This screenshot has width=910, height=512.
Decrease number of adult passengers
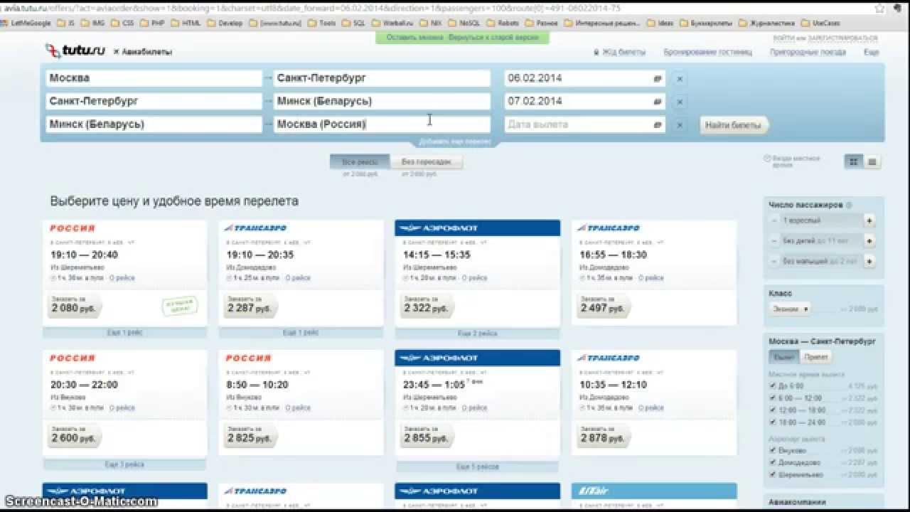click(773, 221)
